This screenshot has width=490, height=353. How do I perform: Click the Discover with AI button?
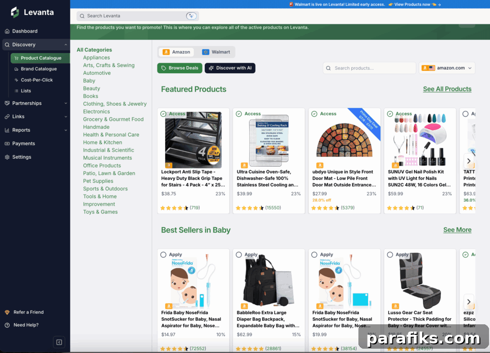coord(230,68)
